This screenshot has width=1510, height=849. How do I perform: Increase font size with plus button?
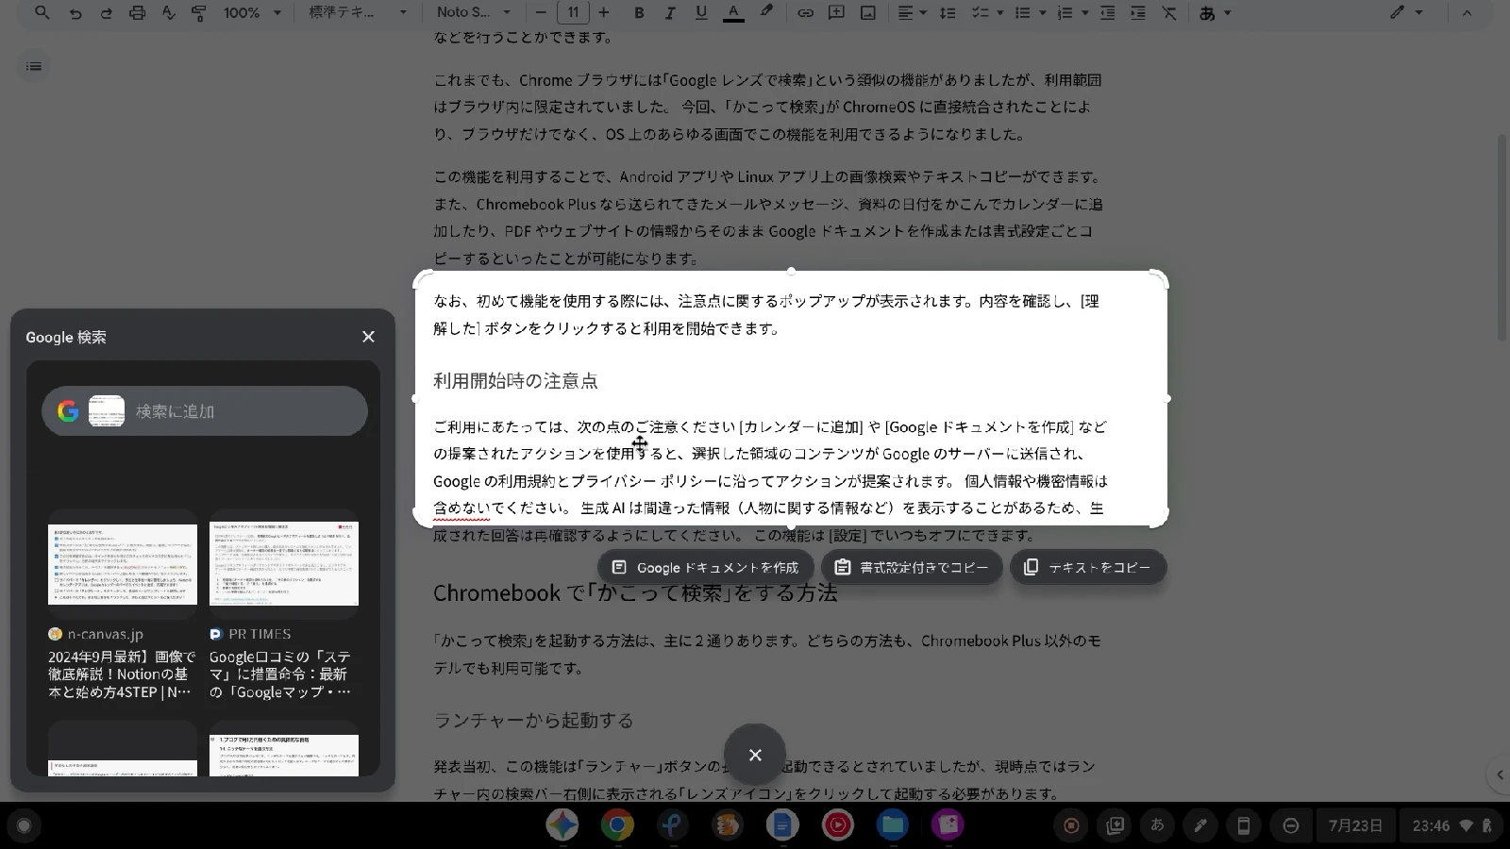[x=604, y=12]
